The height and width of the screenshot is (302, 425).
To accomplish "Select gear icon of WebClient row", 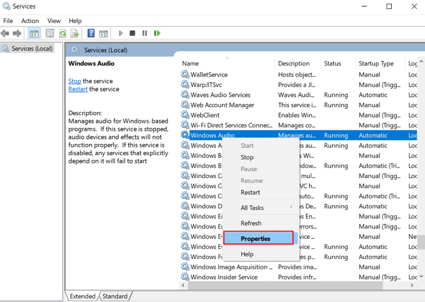I will (185, 114).
